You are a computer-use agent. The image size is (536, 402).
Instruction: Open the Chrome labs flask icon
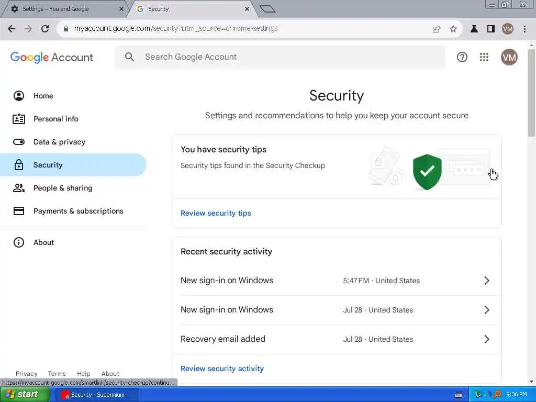(474, 29)
